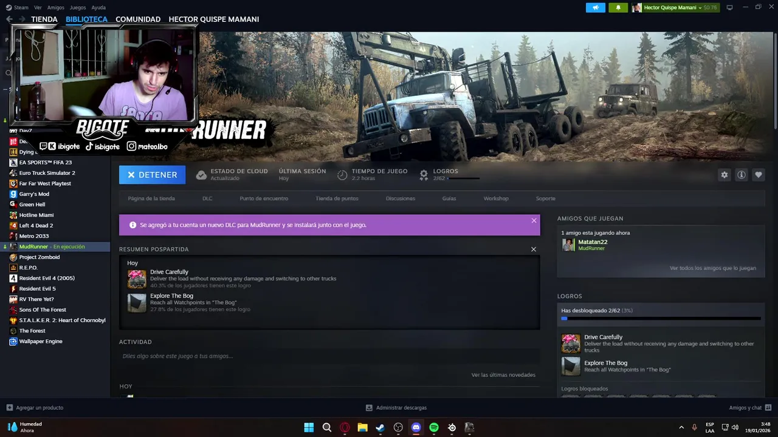Open Ver todos los amigos que lo juegan
Viewport: 778px width, 437px height.
click(x=713, y=268)
